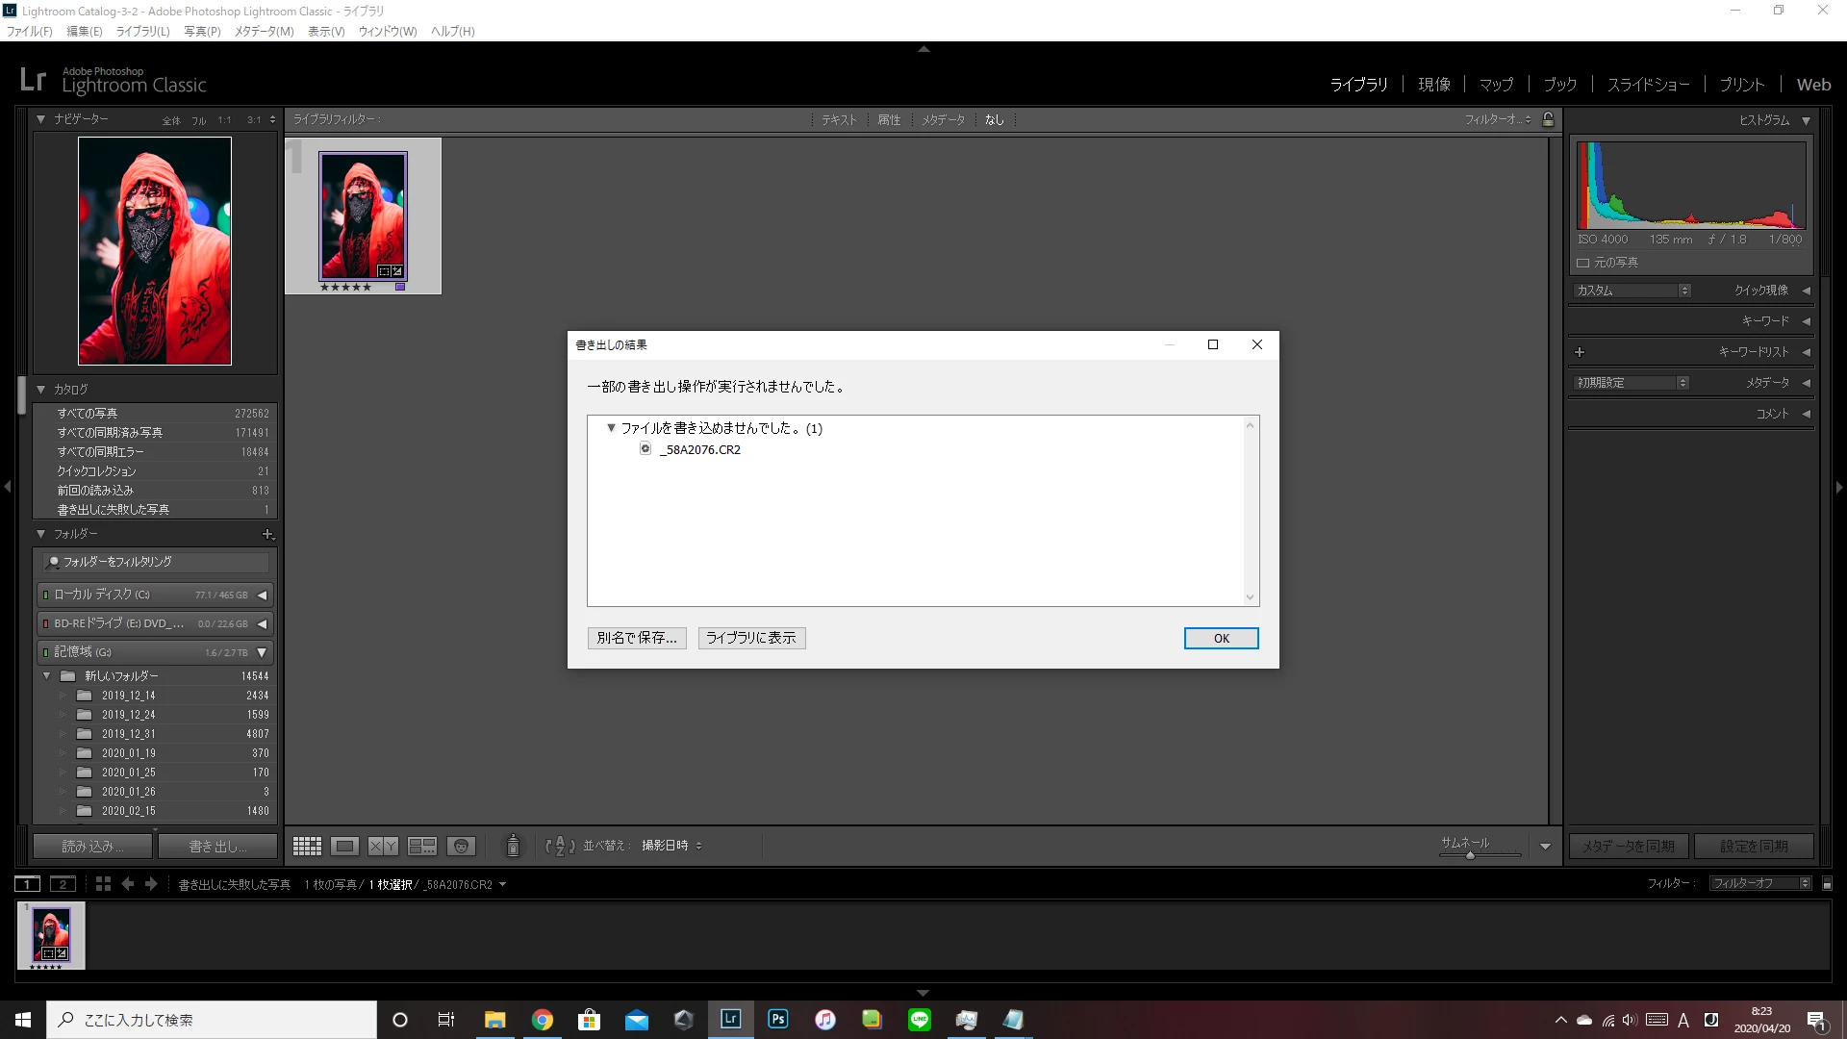Select the Painter spray can tool
This screenshot has width=1847, height=1039.
513,845
